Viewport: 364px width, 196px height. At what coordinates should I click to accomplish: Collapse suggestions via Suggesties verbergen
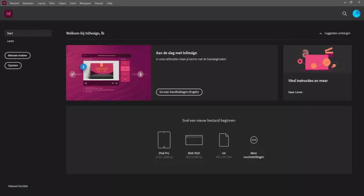tap(336, 34)
